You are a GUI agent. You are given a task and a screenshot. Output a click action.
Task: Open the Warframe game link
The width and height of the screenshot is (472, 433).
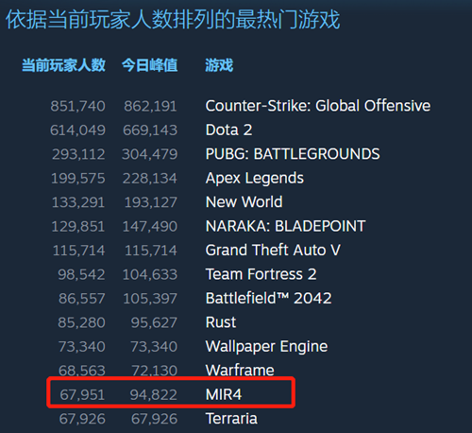[240, 371]
